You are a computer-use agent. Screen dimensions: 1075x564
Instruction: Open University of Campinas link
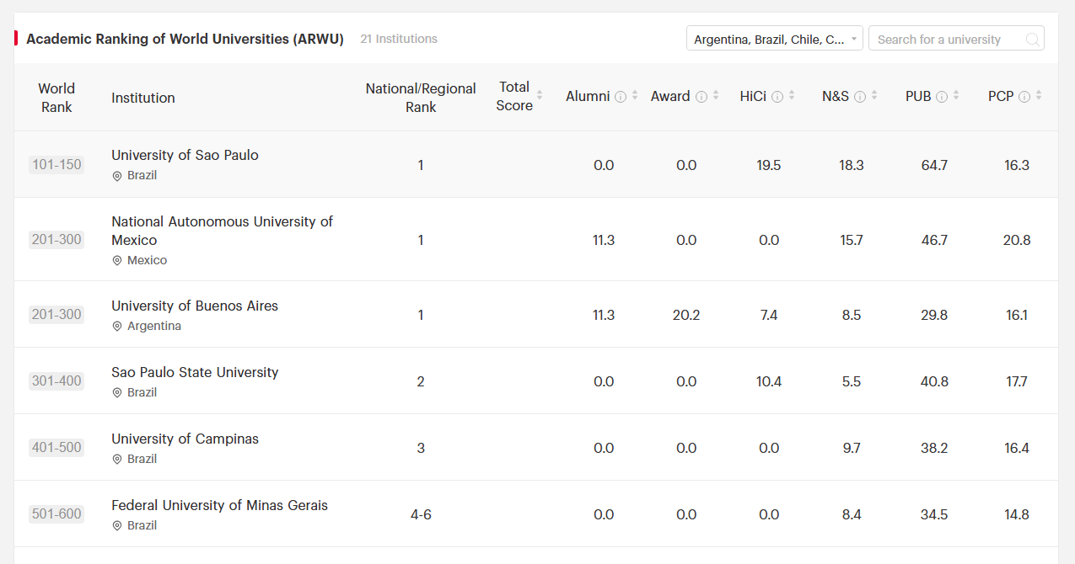pos(185,439)
